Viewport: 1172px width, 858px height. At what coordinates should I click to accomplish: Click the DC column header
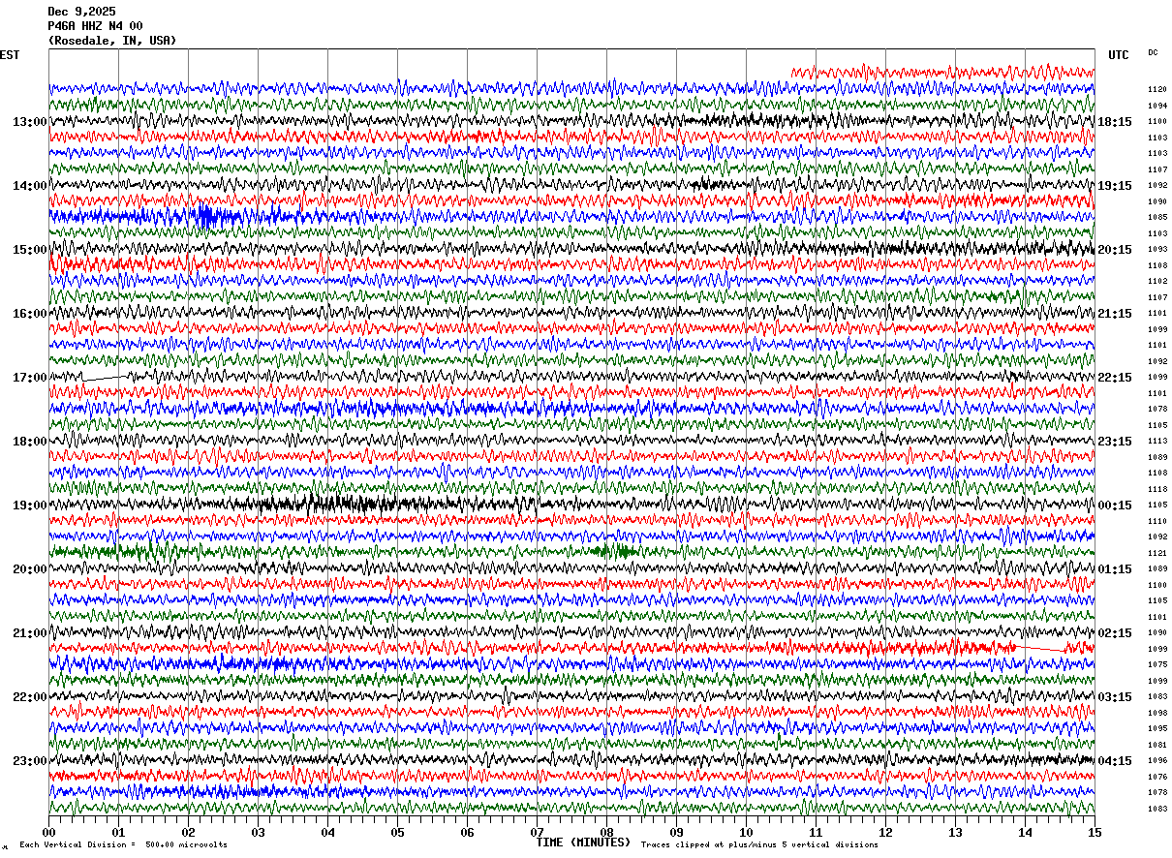click(x=1153, y=52)
